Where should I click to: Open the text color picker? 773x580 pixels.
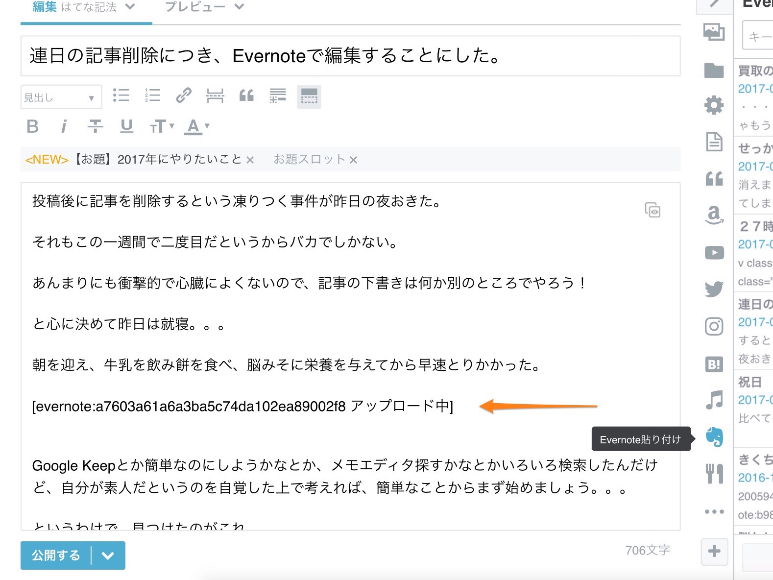[x=197, y=126]
